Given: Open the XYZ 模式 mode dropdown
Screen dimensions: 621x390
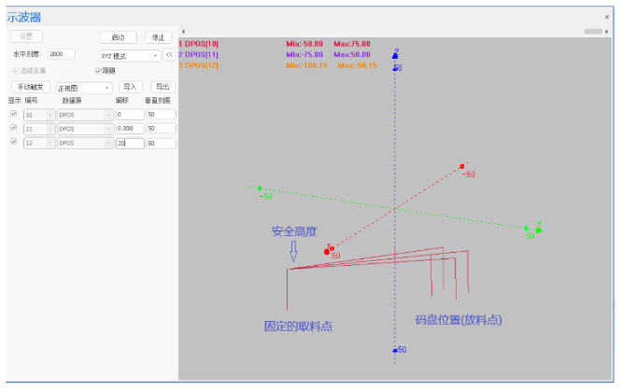Looking at the screenshot, I should coord(130,56).
